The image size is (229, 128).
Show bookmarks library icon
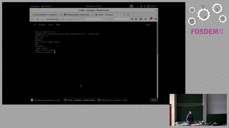pos(136,19)
